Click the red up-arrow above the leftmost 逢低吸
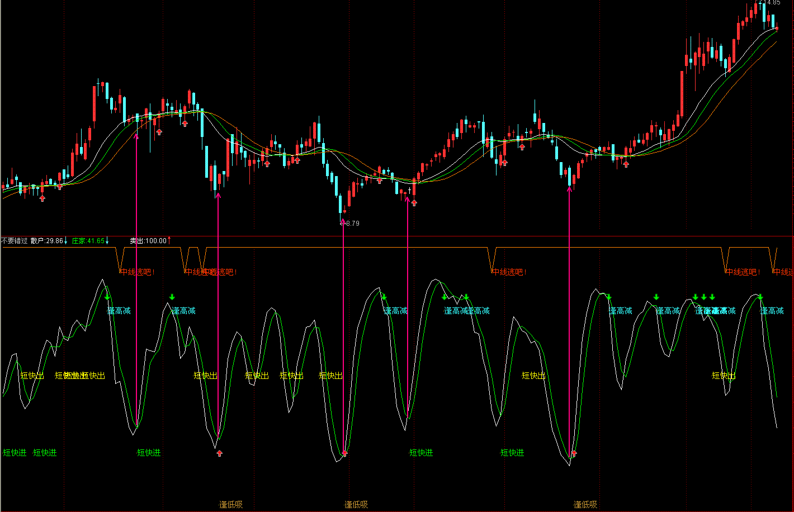This screenshot has height=512, width=794. point(220,453)
